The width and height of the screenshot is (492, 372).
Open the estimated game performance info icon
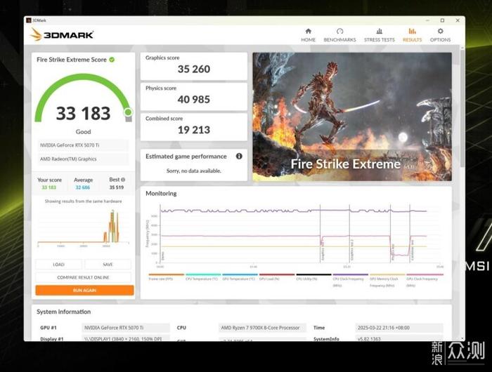(x=239, y=156)
